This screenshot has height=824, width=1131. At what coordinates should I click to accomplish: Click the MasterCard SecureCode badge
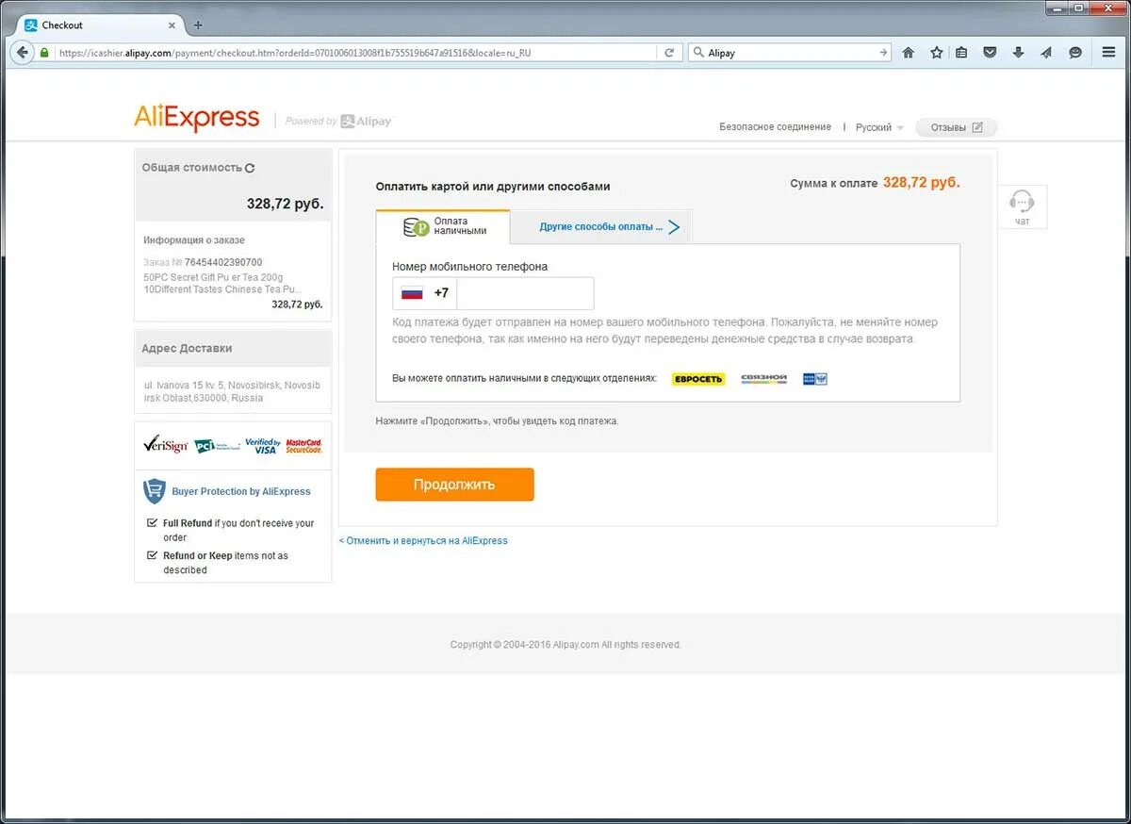pyautogui.click(x=303, y=445)
